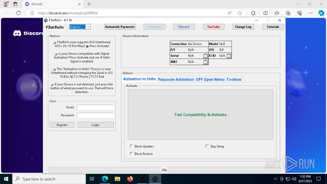This screenshot has width=327, height=184.
Task: View site information lock icon
Action: (32, 13)
